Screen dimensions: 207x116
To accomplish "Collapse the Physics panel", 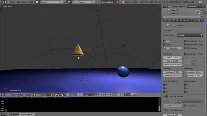I will 164,30.
